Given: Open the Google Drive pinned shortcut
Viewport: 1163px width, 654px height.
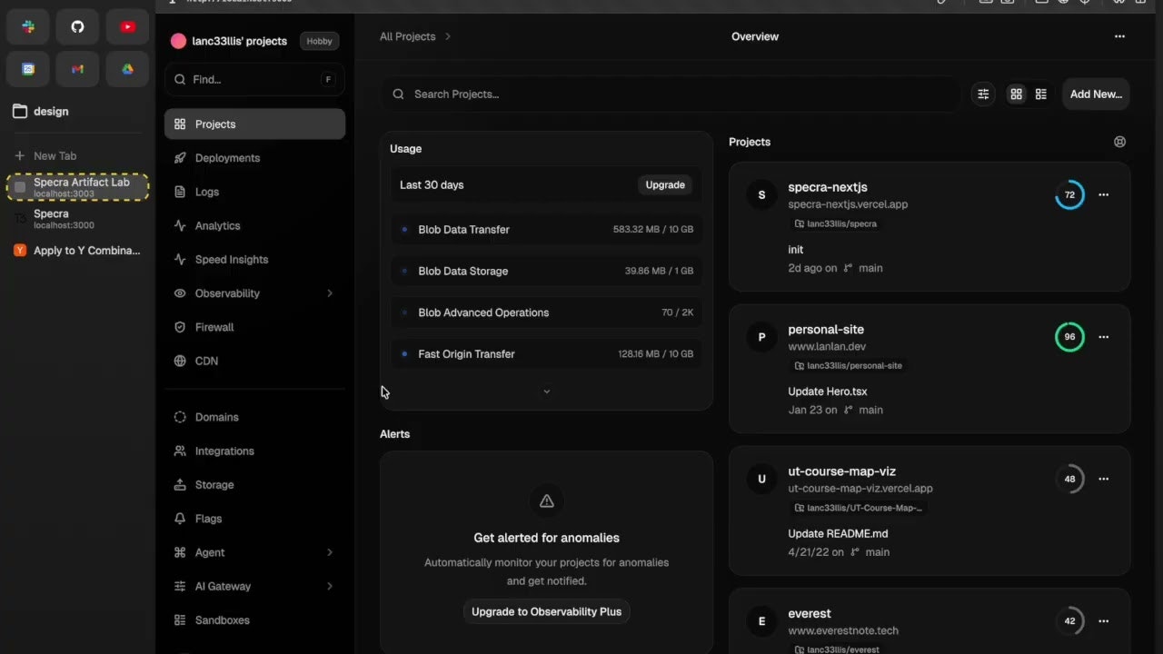Looking at the screenshot, I should pyautogui.click(x=127, y=69).
